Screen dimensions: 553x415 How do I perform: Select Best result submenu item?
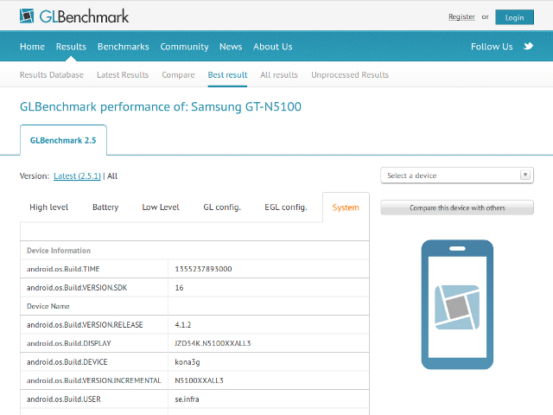(227, 75)
